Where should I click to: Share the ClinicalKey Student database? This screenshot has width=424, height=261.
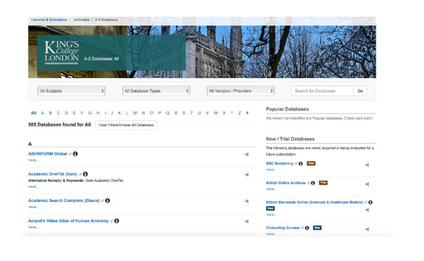[x=367, y=229]
